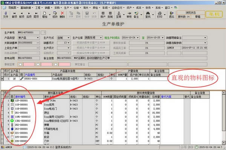Click the material icon for 11E-000001
The height and width of the screenshot is (150, 226).
pyautogui.click(x=12, y=109)
